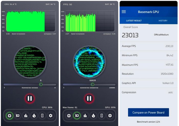Select the CPU chip icon in the left panel
179x126 pixels.
(9, 116)
